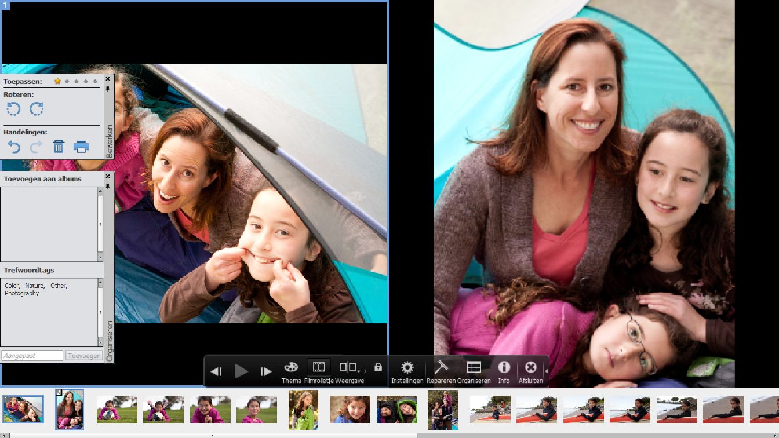Image resolution: width=779 pixels, height=438 pixels.
Task: Pin the Bewerken panel
Action: pos(108,89)
